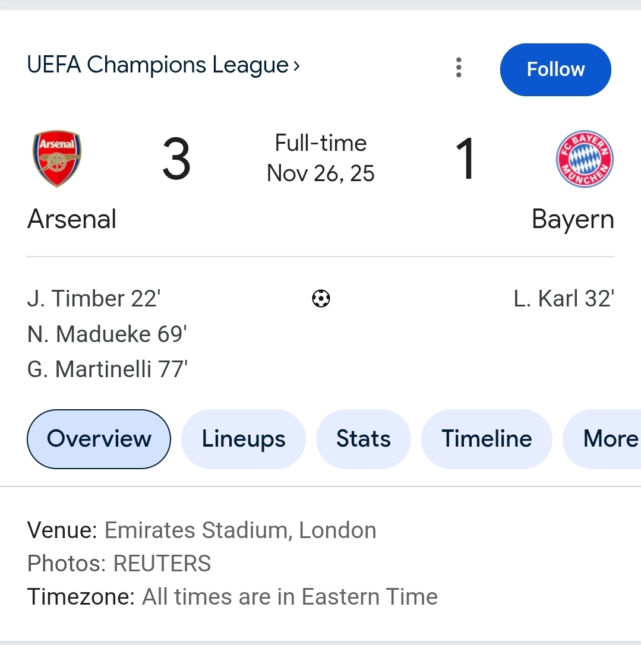Click the FC Bayern München logo

point(585,159)
